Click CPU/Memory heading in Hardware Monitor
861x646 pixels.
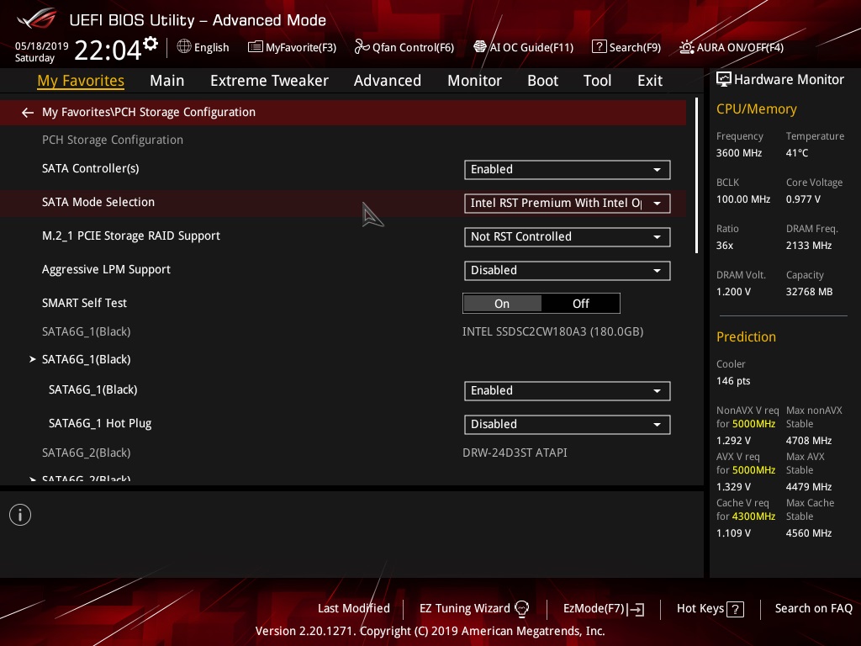coord(756,109)
